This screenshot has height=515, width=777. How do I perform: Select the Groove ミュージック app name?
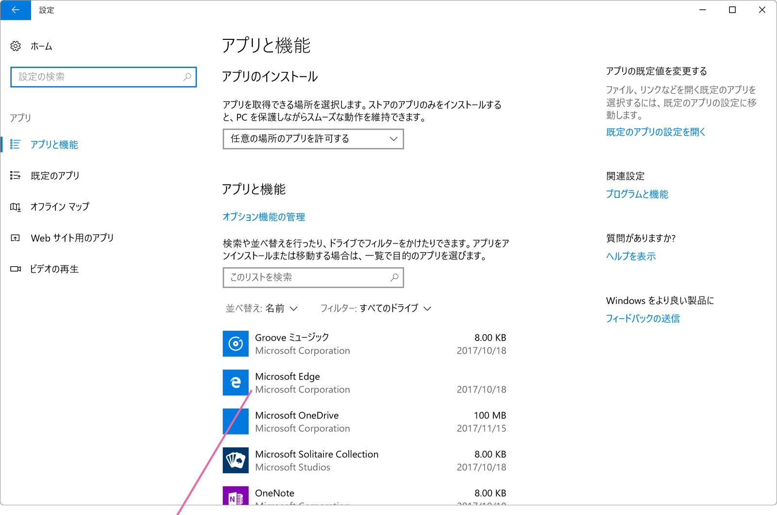[292, 338]
